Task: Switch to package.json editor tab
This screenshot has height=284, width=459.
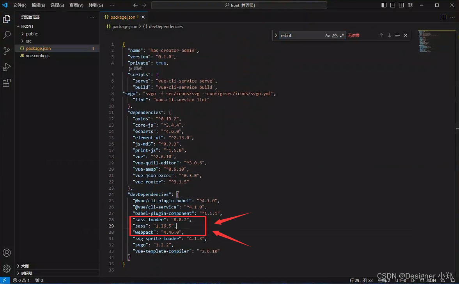Action: point(124,17)
